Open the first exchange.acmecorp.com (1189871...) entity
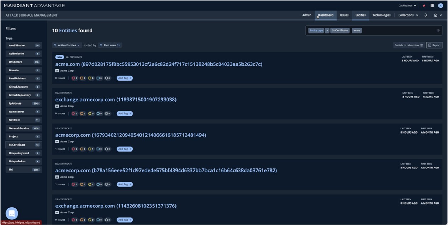Image resolution: width=448 pixels, height=225 pixels. [x=116, y=100]
